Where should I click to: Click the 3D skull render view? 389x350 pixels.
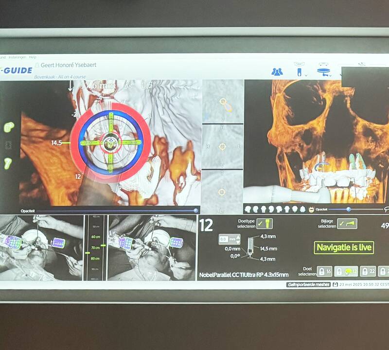(317, 142)
